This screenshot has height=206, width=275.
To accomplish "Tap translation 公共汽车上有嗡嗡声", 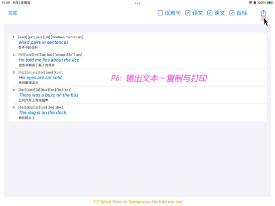I will pos(33,100).
